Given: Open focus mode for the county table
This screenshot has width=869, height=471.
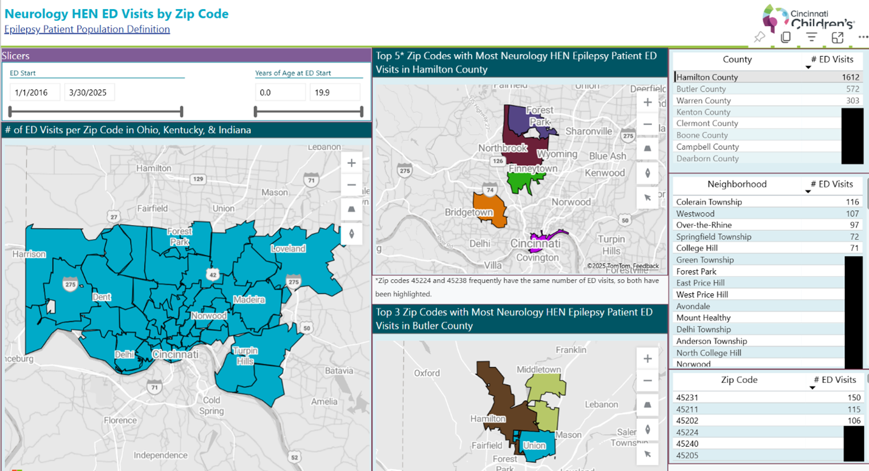Looking at the screenshot, I should pyautogui.click(x=837, y=37).
